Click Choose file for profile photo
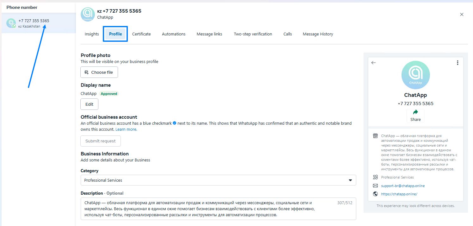This screenshot has width=473, height=226. [x=99, y=72]
